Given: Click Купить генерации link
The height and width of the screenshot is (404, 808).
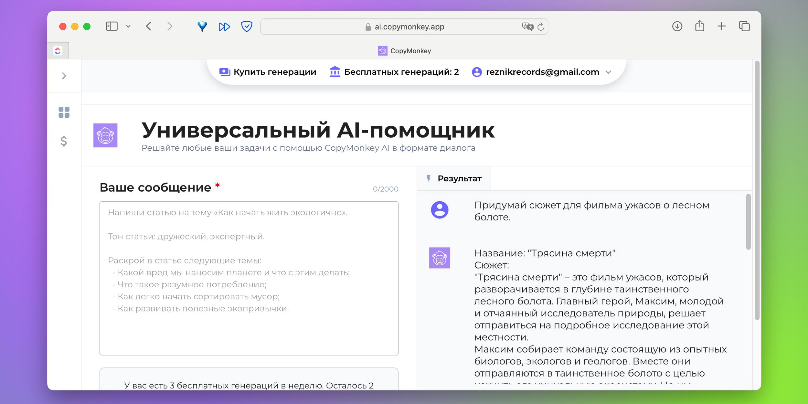Looking at the screenshot, I should (x=268, y=72).
